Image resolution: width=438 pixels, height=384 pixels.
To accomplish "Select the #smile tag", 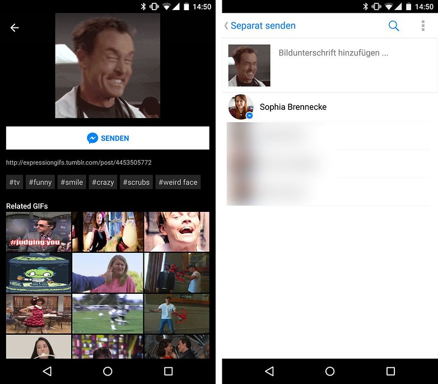I will (x=72, y=182).
